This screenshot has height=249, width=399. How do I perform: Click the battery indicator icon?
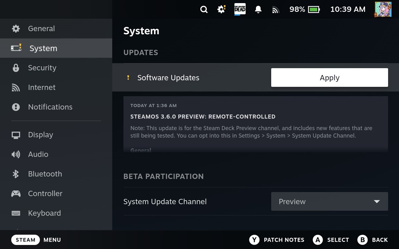pyautogui.click(x=314, y=10)
